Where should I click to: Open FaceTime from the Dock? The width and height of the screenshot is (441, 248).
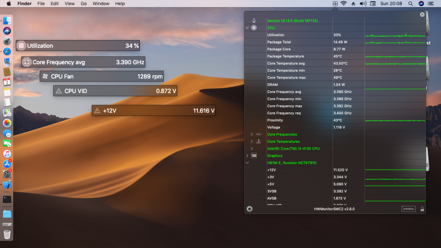pos(7,144)
